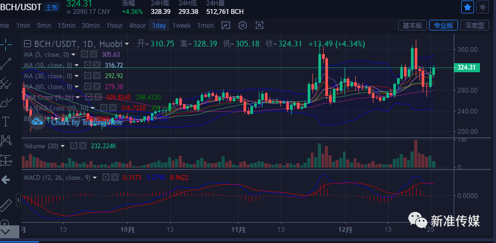The height and width of the screenshot is (243, 496).
Task: Switch to 基本版 basic view
Action: (412, 25)
